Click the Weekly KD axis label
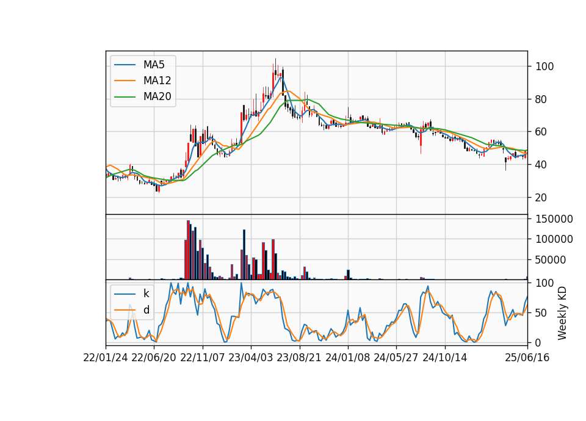586x421 pixels. pyautogui.click(x=562, y=314)
